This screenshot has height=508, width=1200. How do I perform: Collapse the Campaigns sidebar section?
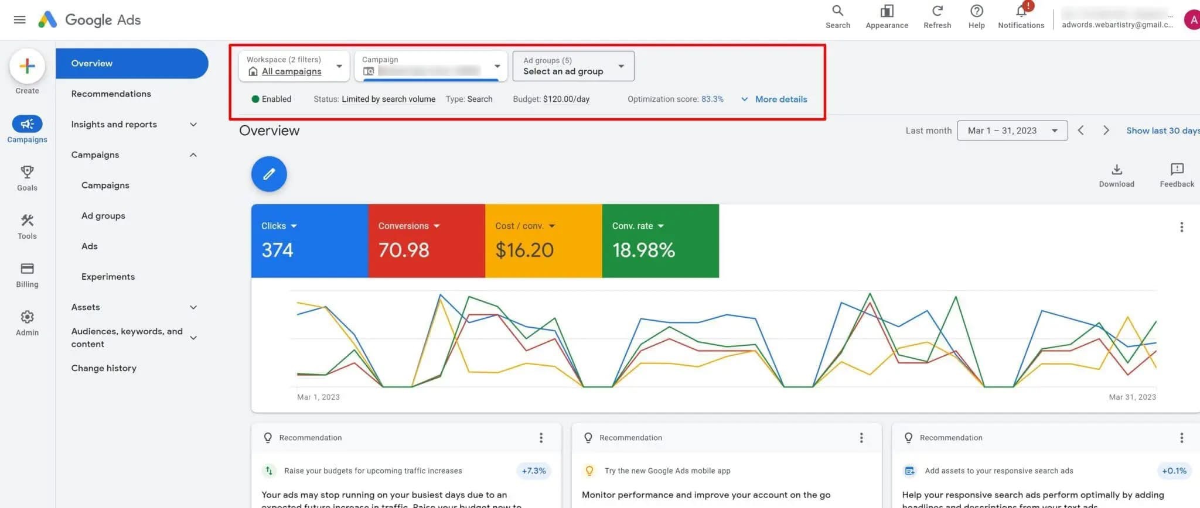pos(193,155)
